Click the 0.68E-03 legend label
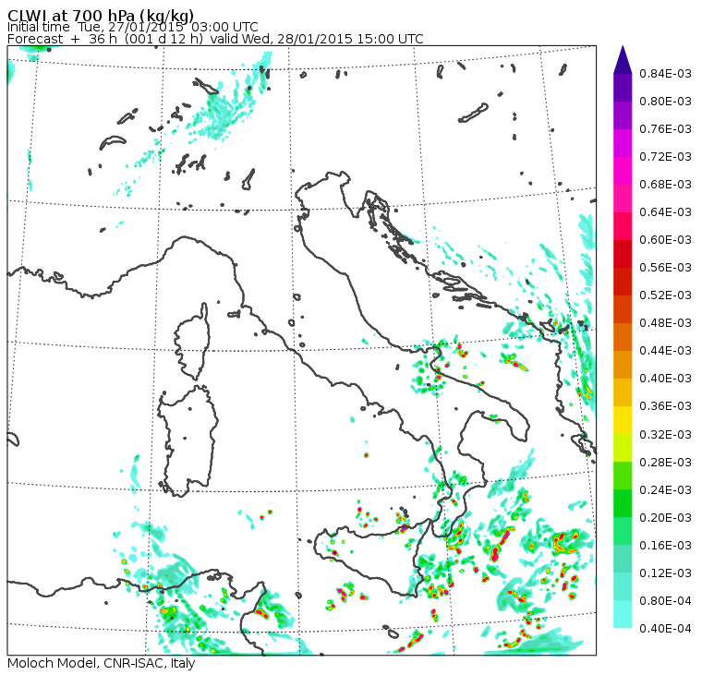The width and height of the screenshot is (702, 675). (665, 185)
